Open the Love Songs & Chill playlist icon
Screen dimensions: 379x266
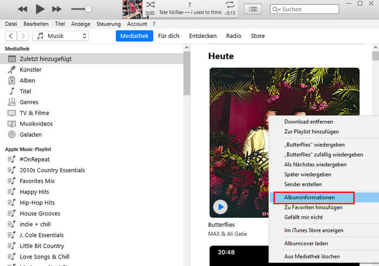pyautogui.click(x=11, y=257)
